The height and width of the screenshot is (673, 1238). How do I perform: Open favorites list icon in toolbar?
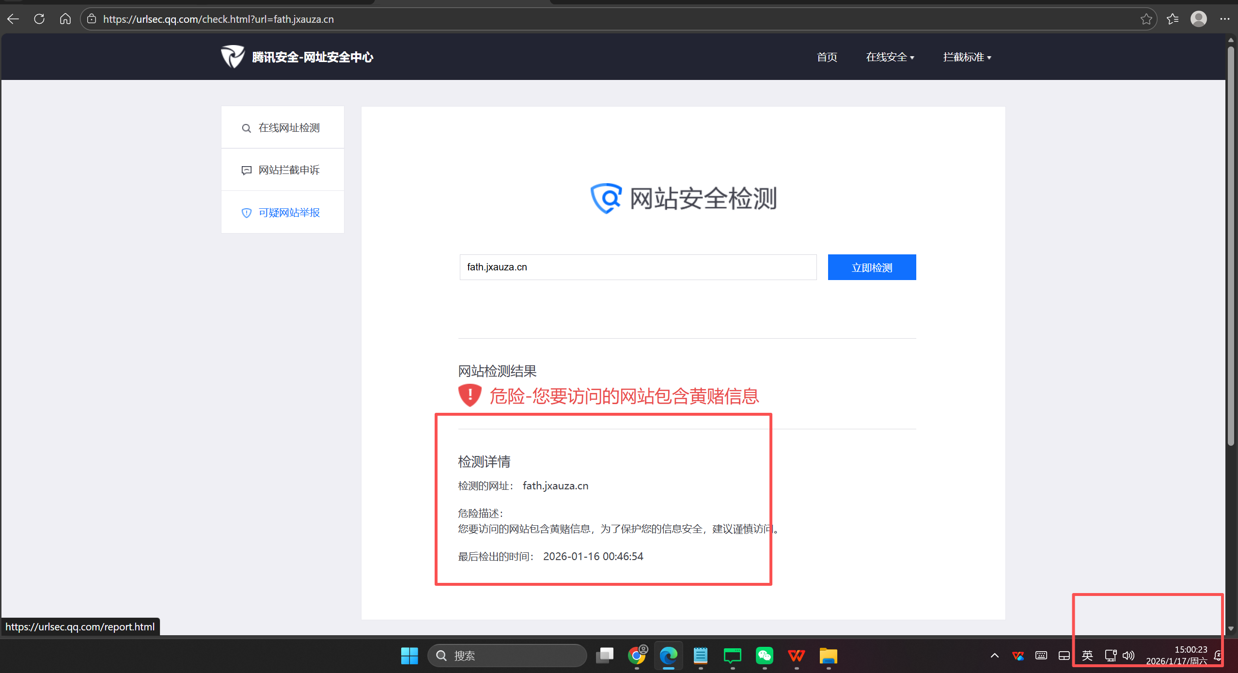pyautogui.click(x=1172, y=19)
